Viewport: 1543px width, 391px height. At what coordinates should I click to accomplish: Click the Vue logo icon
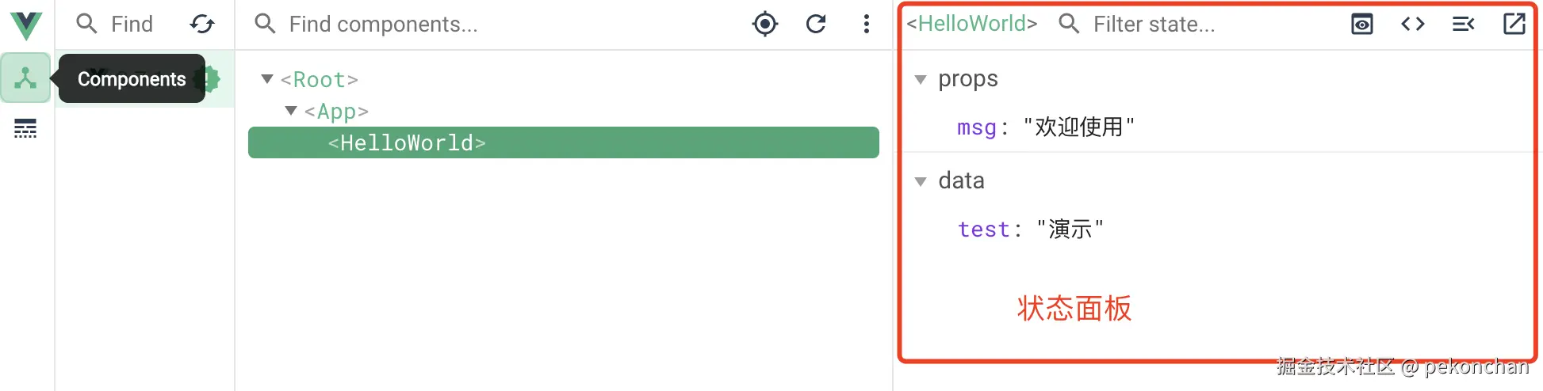[x=26, y=25]
